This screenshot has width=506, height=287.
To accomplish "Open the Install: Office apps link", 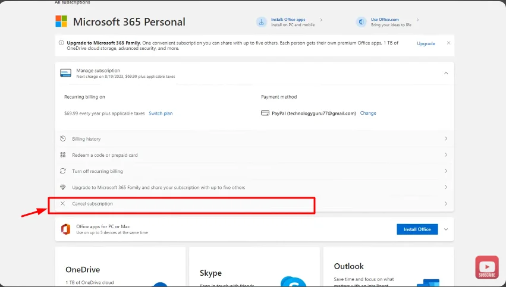I will (x=288, y=20).
